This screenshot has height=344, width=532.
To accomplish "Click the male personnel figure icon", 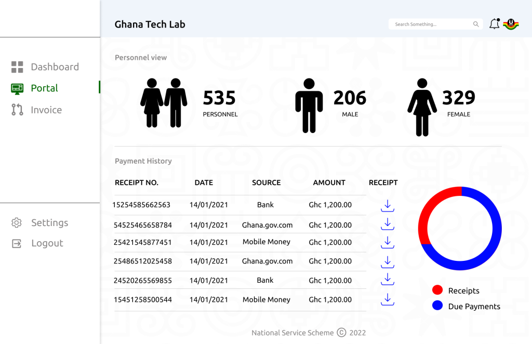I will tap(310, 105).
